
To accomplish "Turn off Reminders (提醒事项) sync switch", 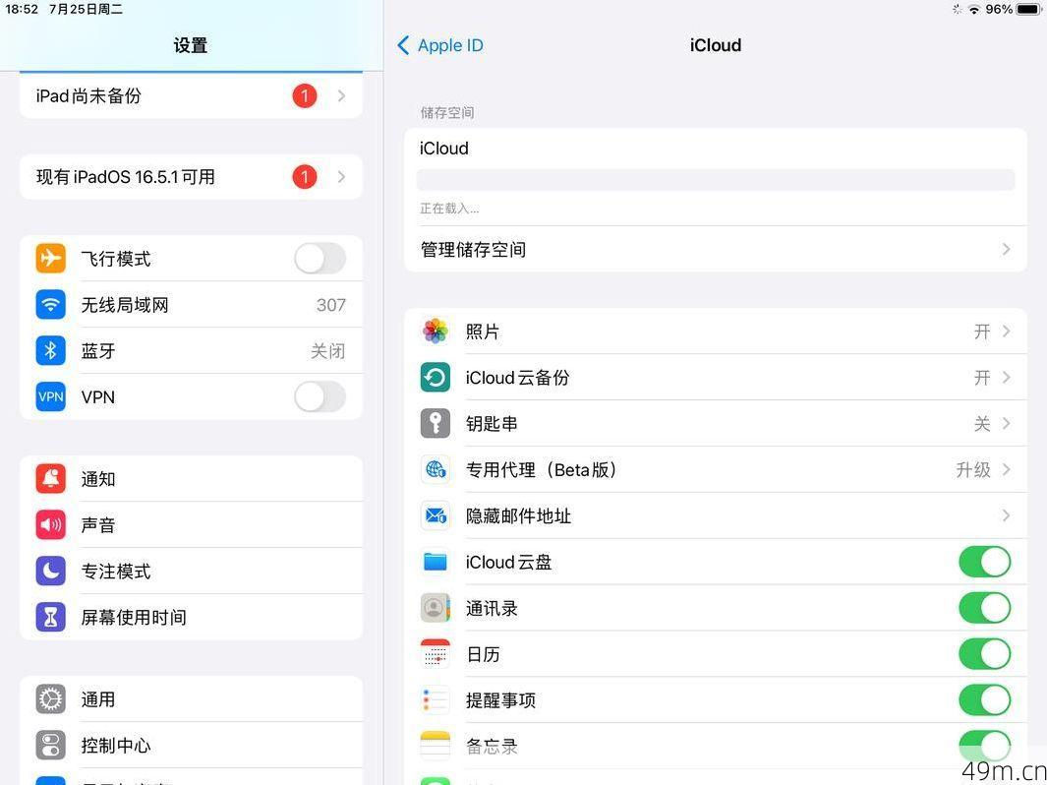I will [985, 700].
